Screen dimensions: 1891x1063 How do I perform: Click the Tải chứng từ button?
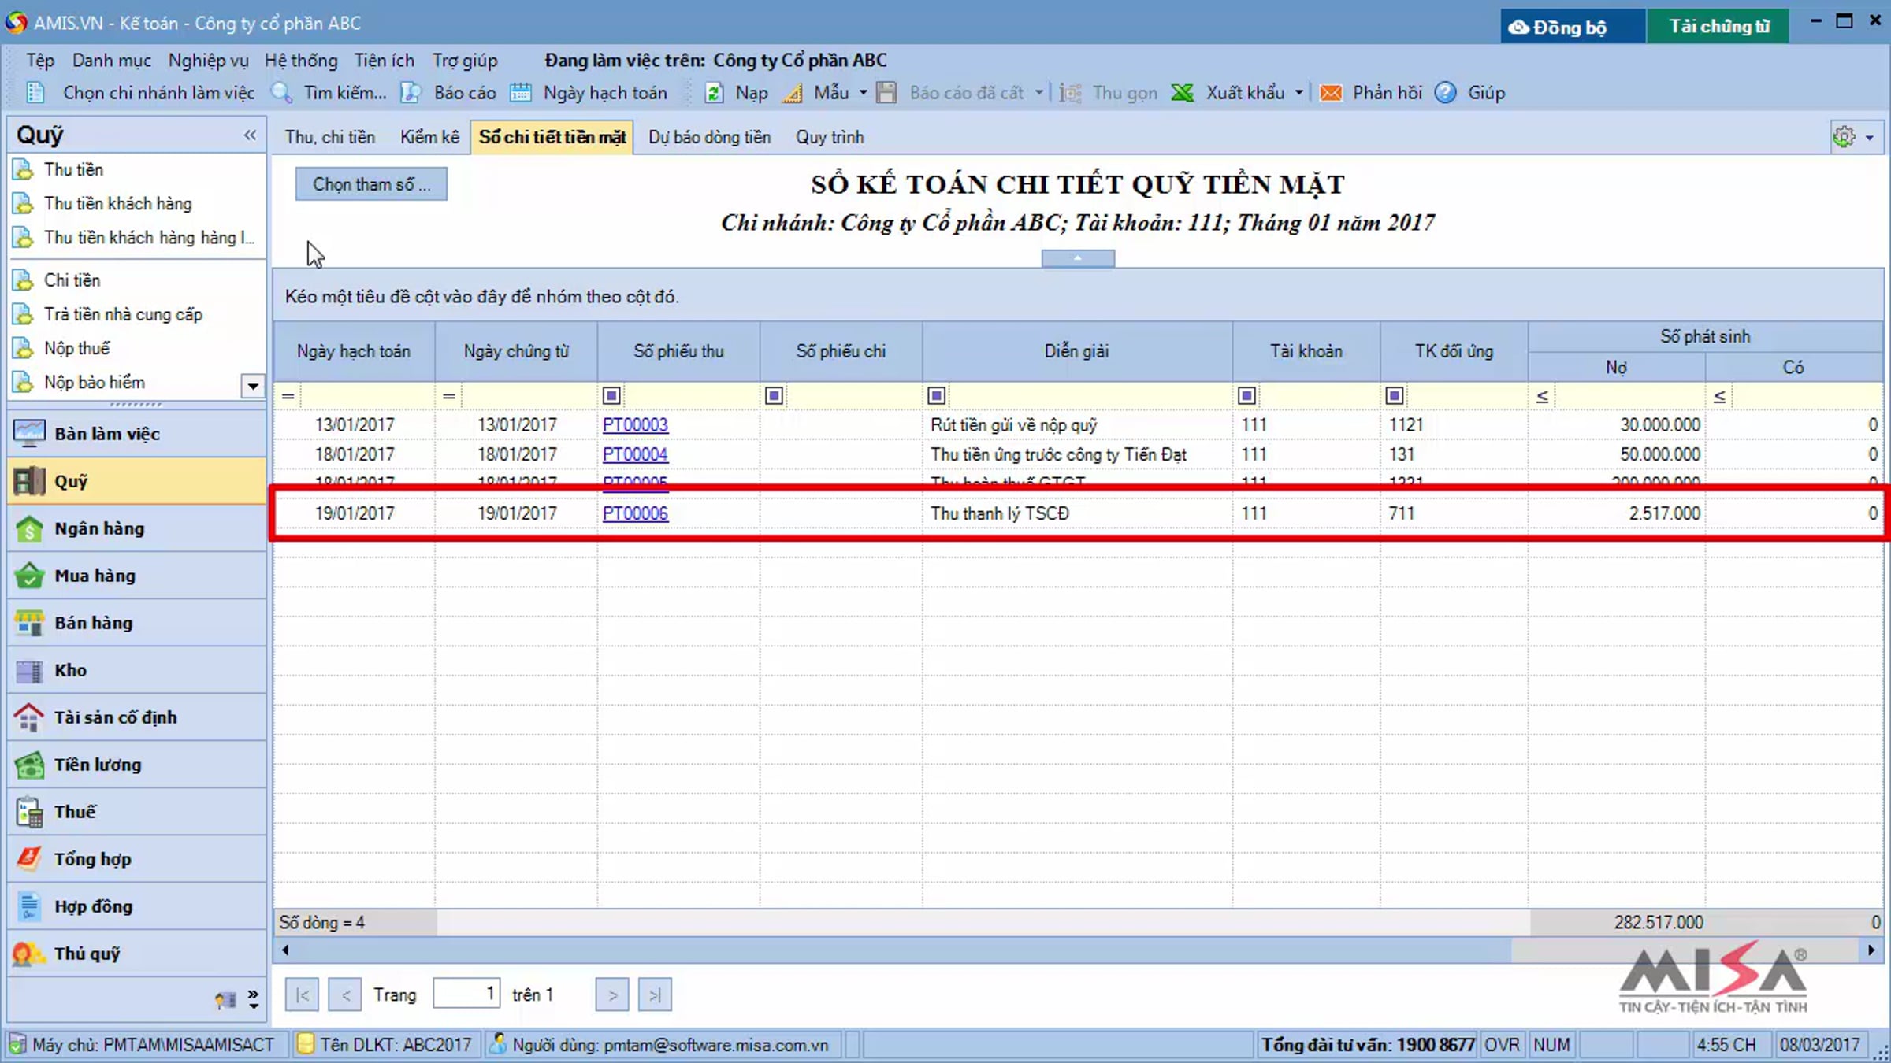pos(1718,27)
